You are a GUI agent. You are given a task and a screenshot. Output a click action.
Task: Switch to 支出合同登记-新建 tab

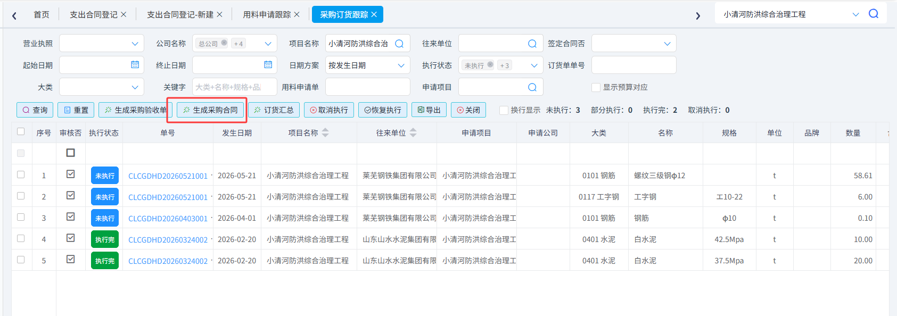(180, 14)
